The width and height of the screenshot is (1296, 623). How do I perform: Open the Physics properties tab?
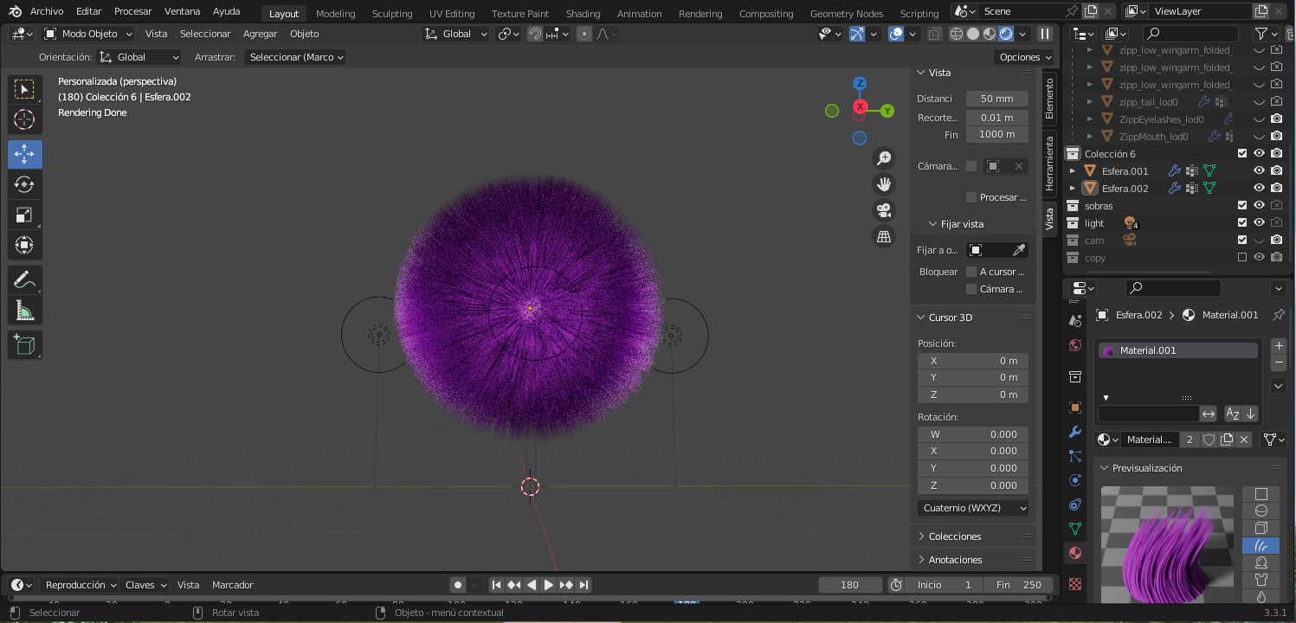point(1075,480)
